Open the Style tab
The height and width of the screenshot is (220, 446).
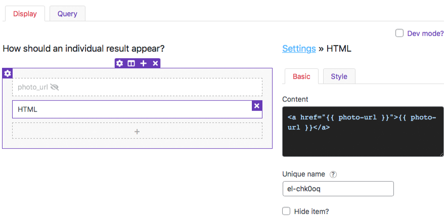pyautogui.click(x=339, y=76)
